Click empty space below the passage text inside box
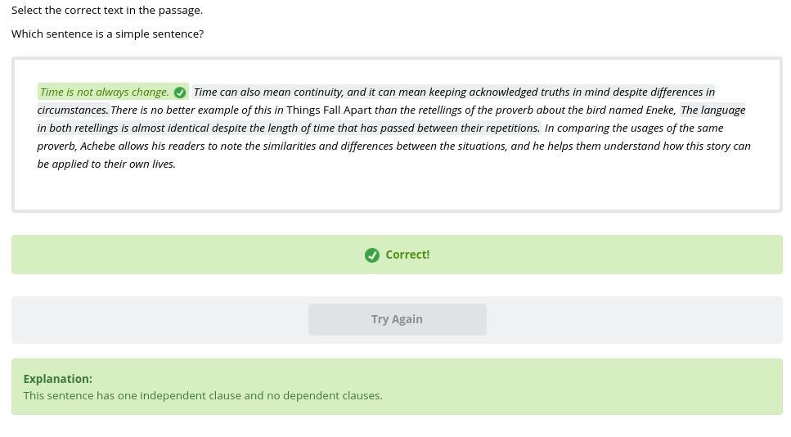 coord(397,192)
